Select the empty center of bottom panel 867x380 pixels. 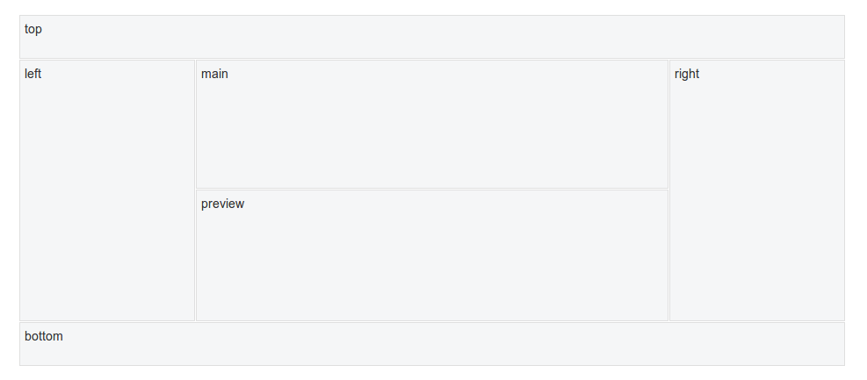coord(432,344)
